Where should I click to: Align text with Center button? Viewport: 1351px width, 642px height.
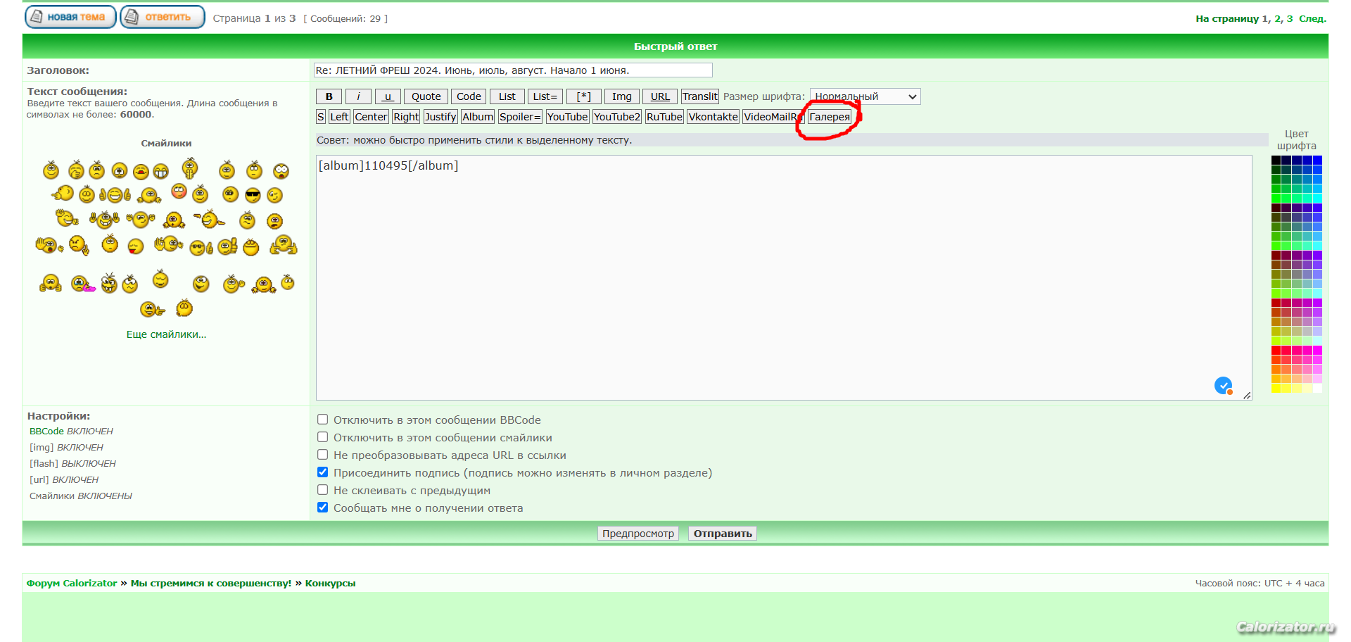[x=371, y=117]
